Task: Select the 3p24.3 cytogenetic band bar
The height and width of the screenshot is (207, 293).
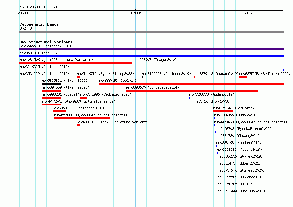Action: pos(151,32)
